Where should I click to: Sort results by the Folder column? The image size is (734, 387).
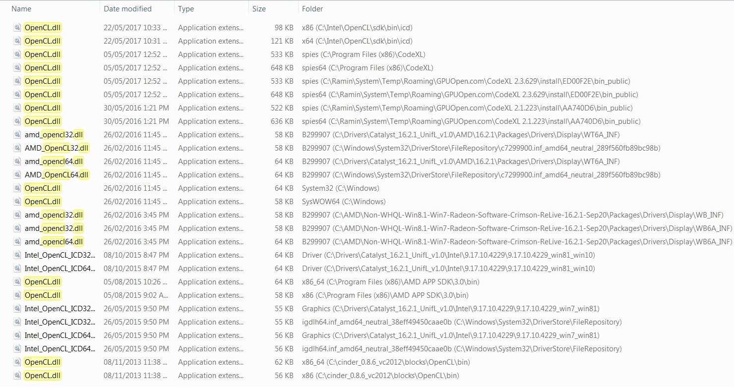311,8
